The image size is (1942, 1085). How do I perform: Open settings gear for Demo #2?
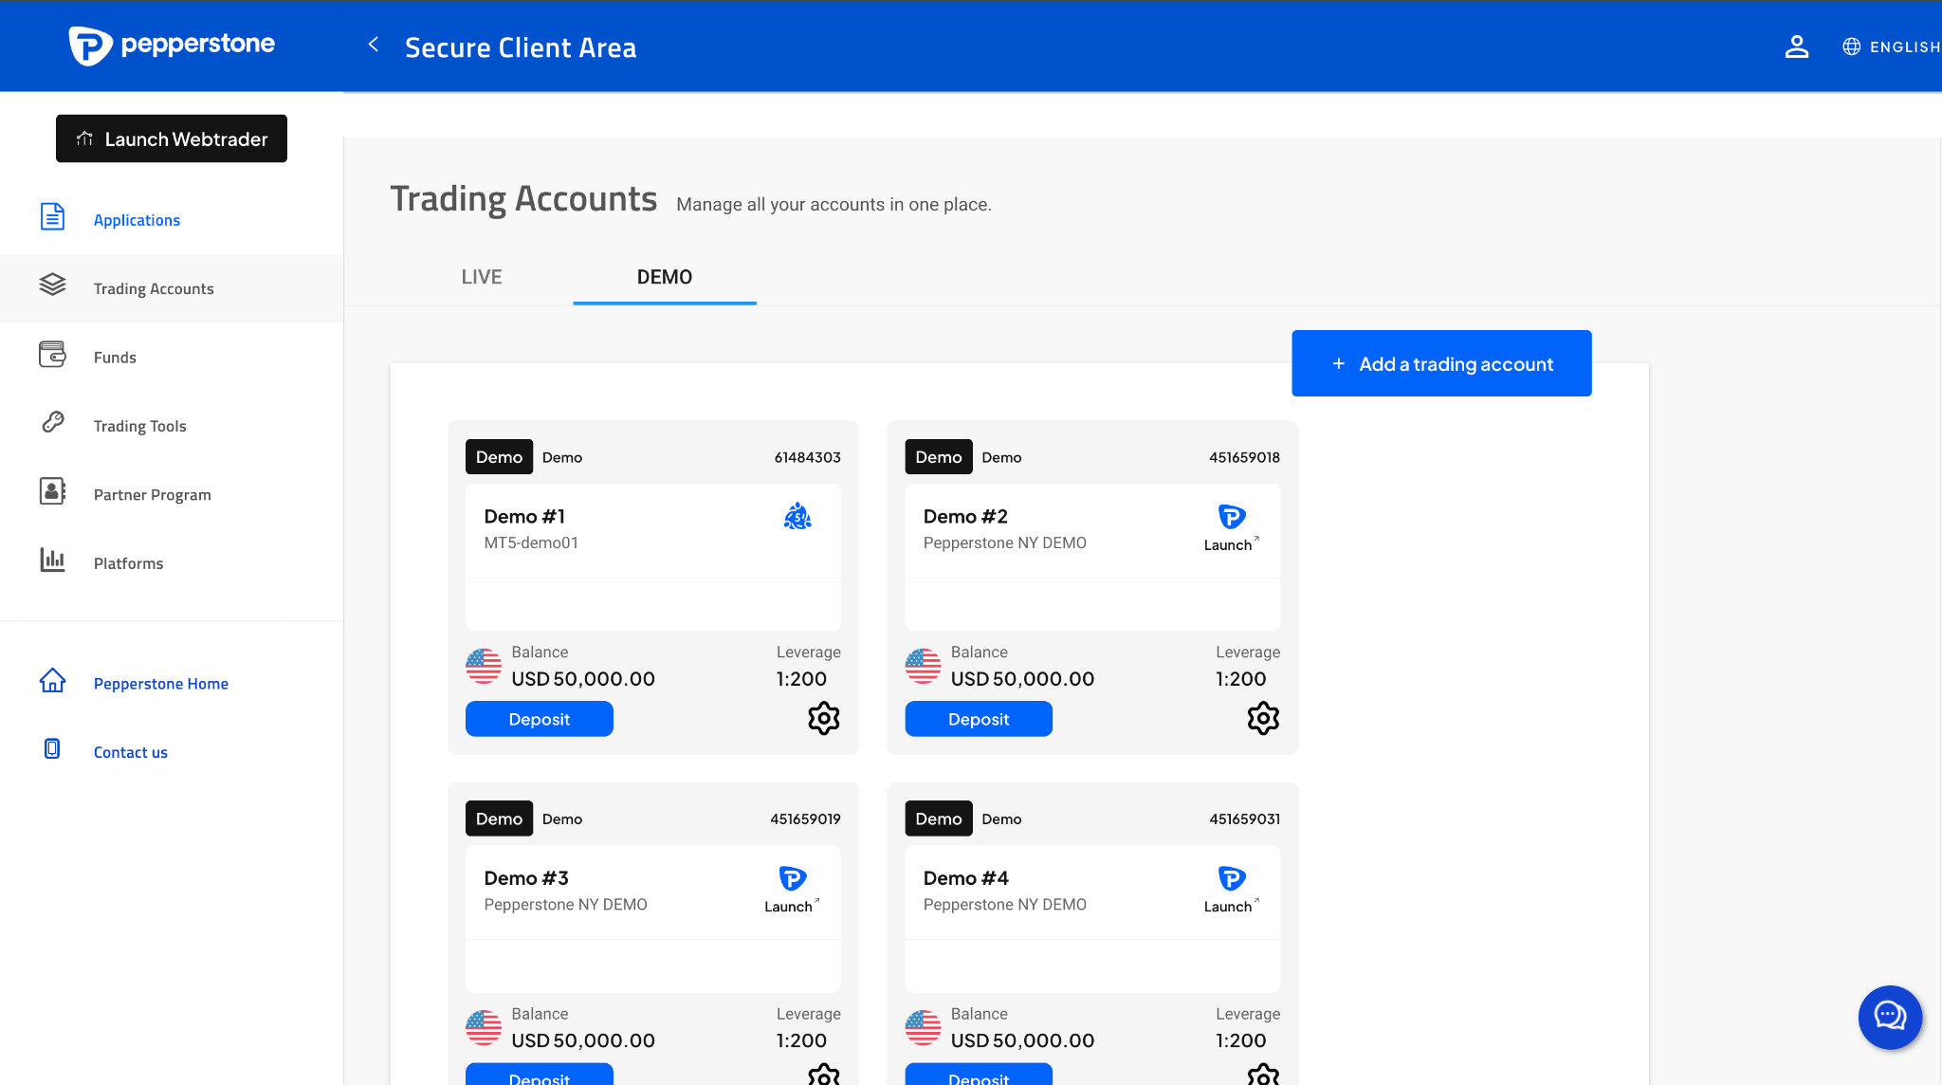click(1263, 718)
